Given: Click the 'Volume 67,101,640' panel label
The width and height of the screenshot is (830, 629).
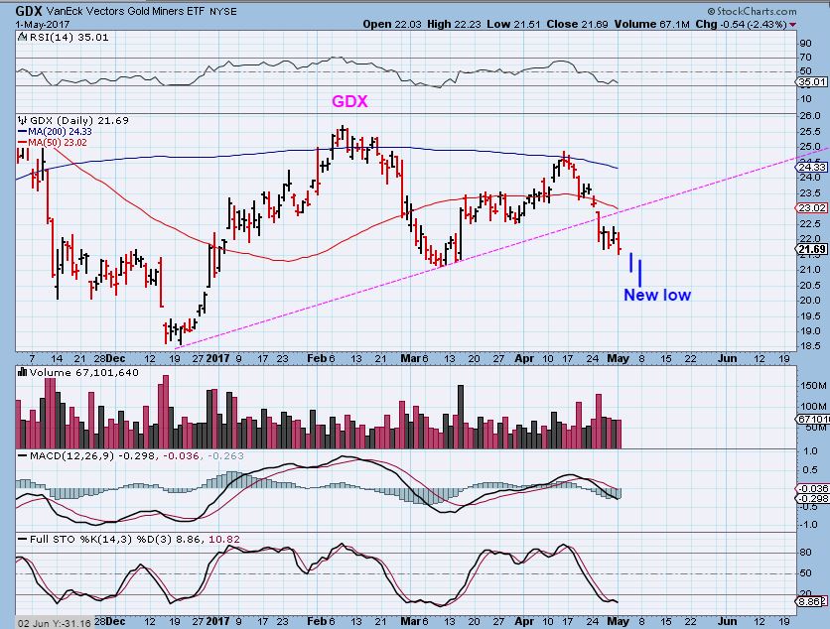Looking at the screenshot, I should 84,372.
